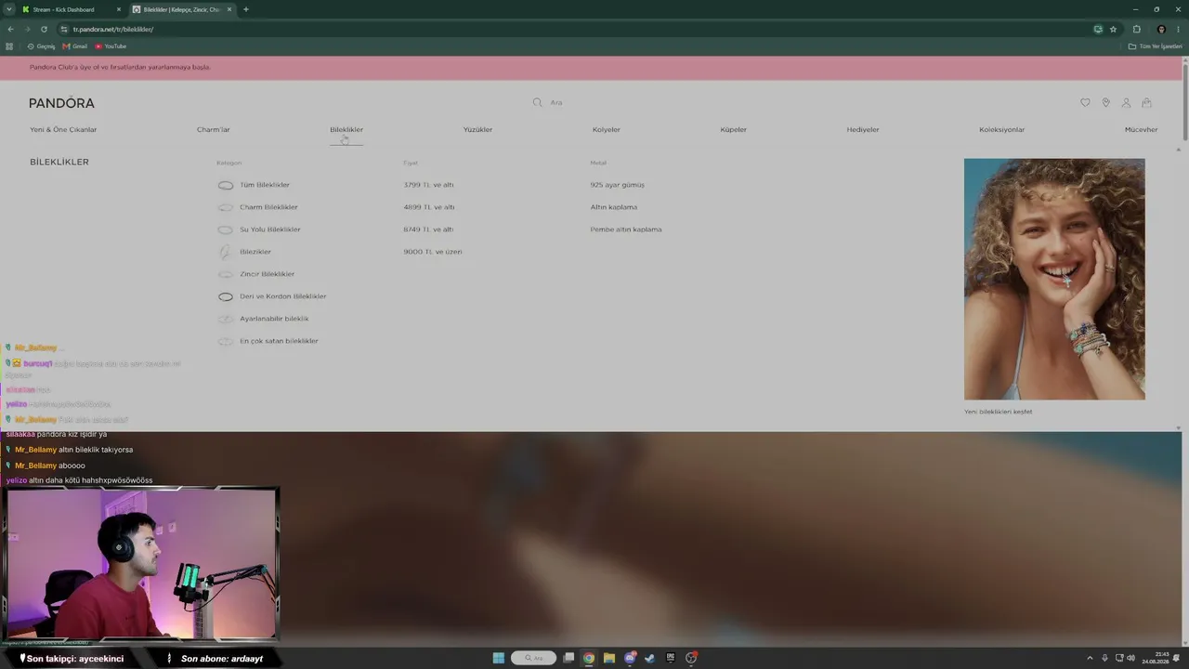Filter by 8749 TL ve altı
The height and width of the screenshot is (669, 1189).
pyautogui.click(x=428, y=230)
